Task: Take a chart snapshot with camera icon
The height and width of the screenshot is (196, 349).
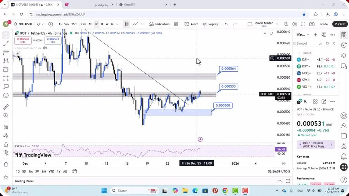Action: click(x=312, y=24)
